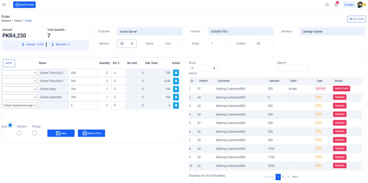Open the item dropdown in first row
Screen dimensions: 368x183
[x=19, y=73]
